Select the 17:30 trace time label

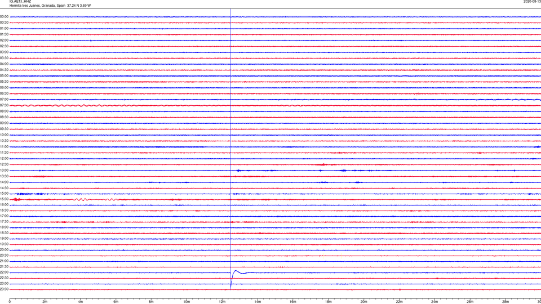pyautogui.click(x=4, y=222)
